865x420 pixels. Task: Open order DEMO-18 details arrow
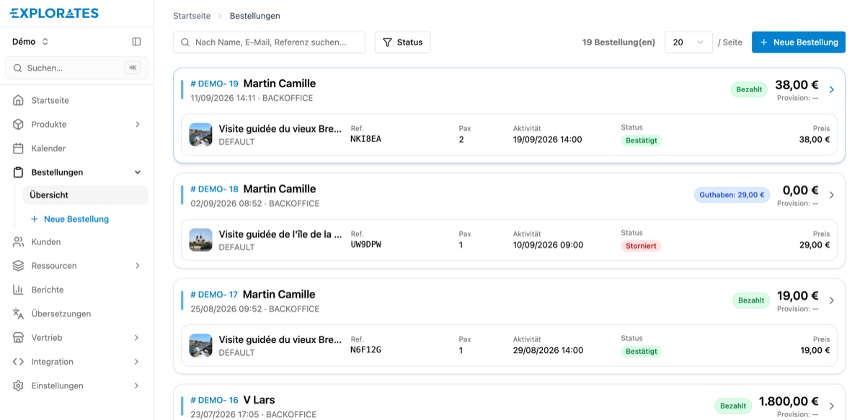tap(831, 195)
